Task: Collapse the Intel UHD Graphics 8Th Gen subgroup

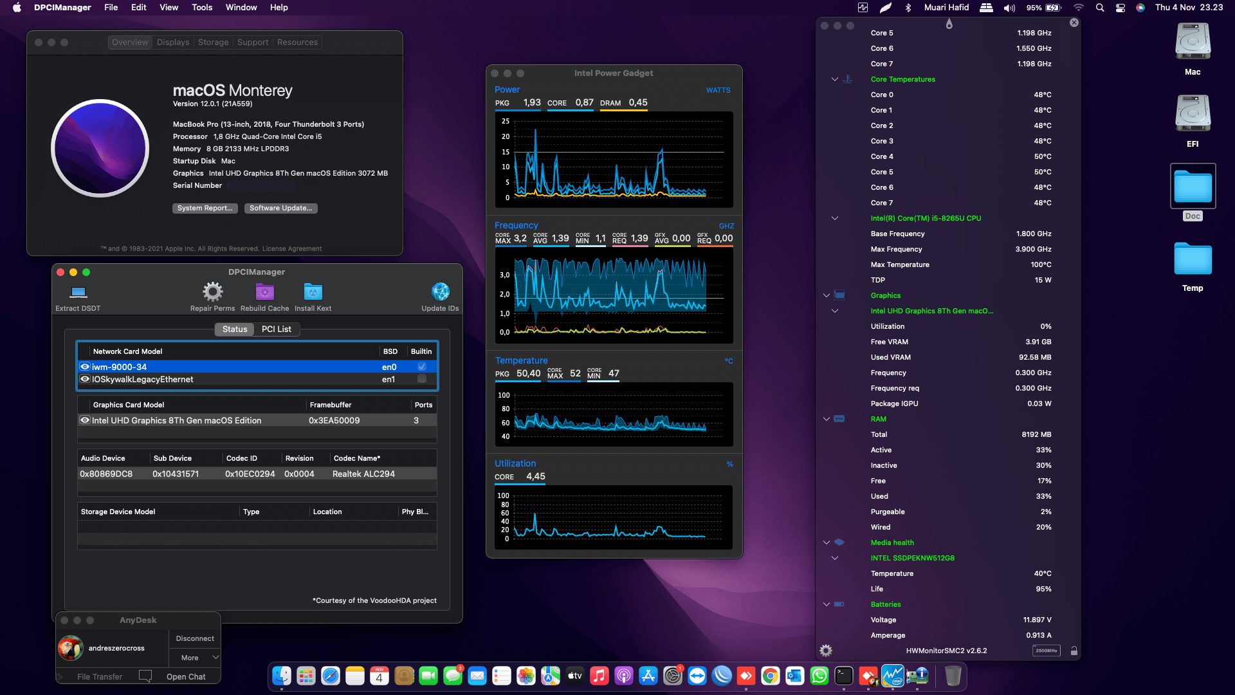Action: [835, 311]
